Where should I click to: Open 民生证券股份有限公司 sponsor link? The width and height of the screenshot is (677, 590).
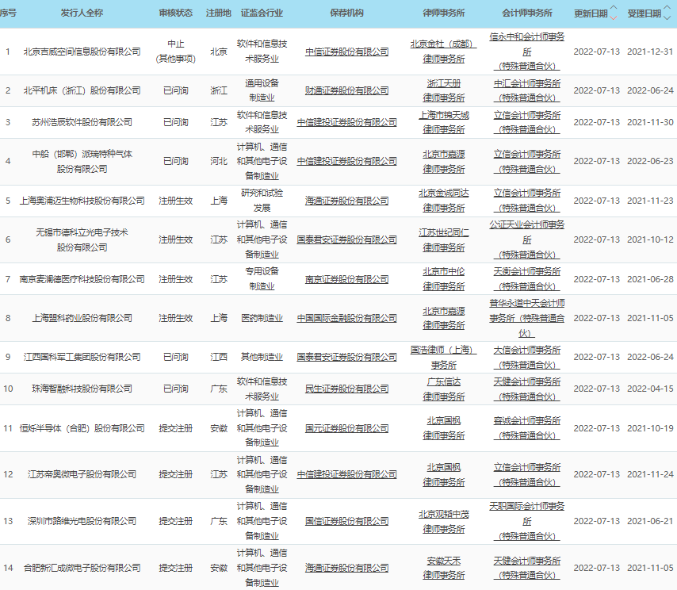346,389
